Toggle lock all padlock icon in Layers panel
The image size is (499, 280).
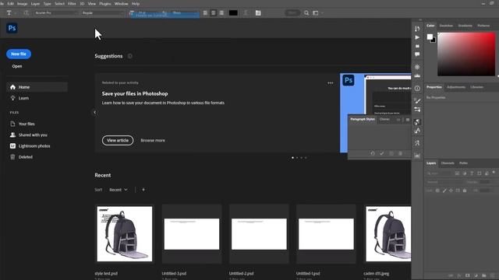point(465,191)
